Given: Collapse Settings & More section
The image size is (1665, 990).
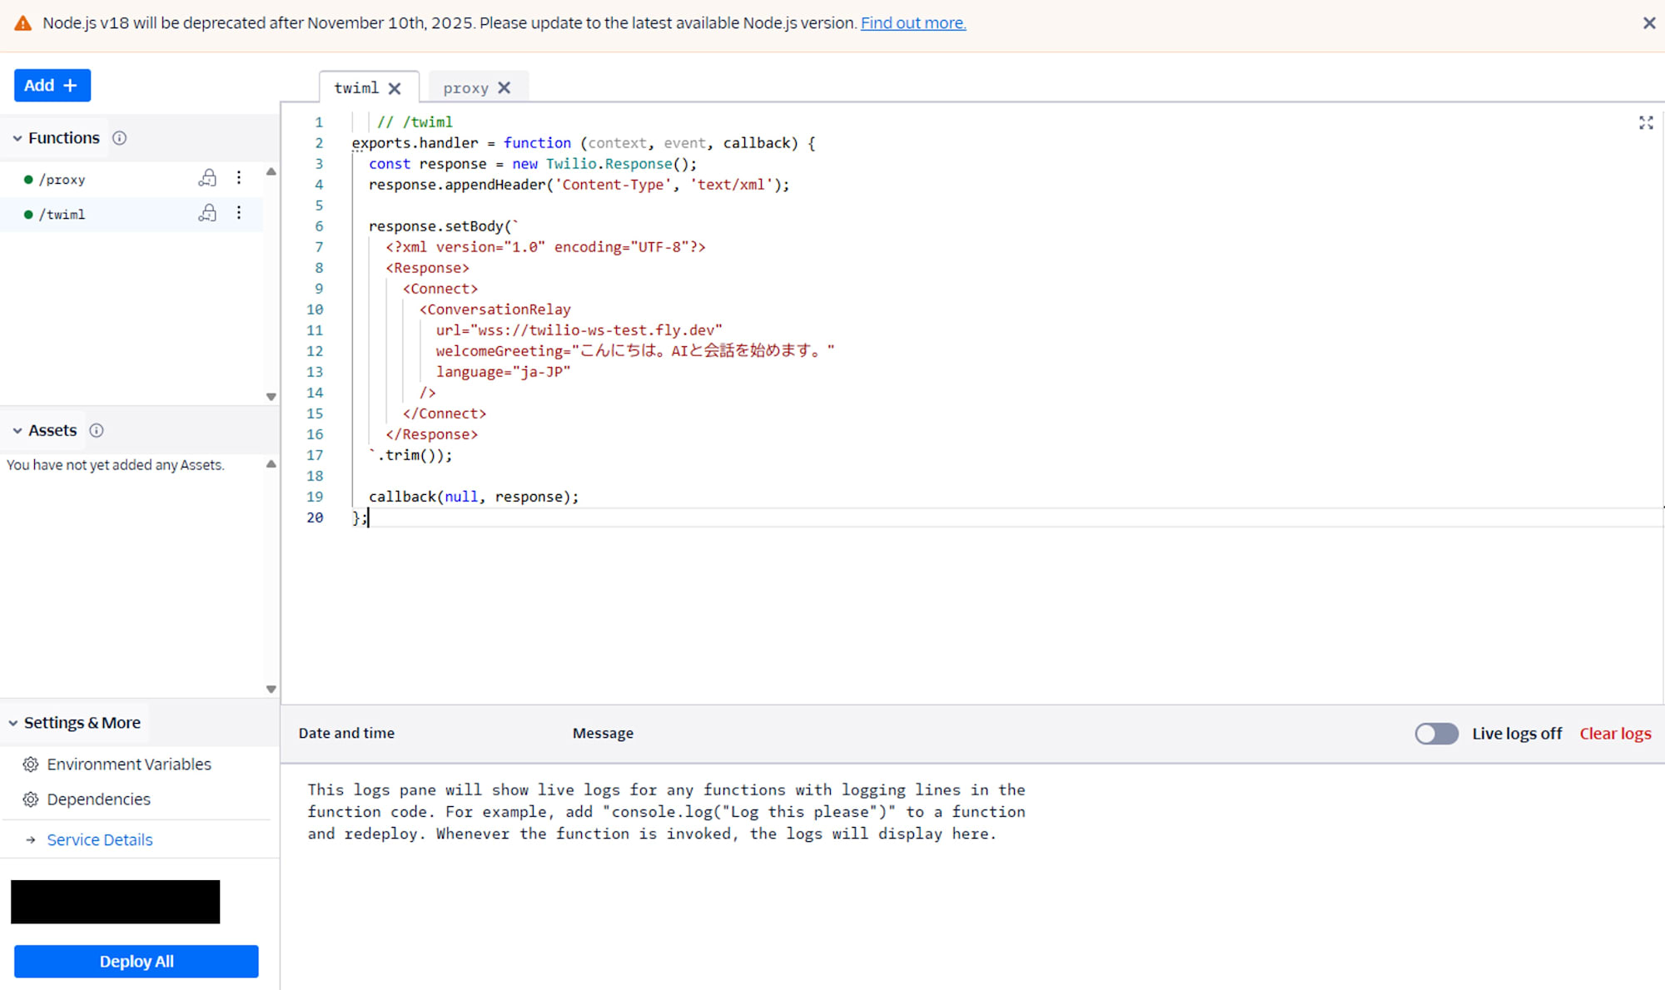Looking at the screenshot, I should point(12,723).
